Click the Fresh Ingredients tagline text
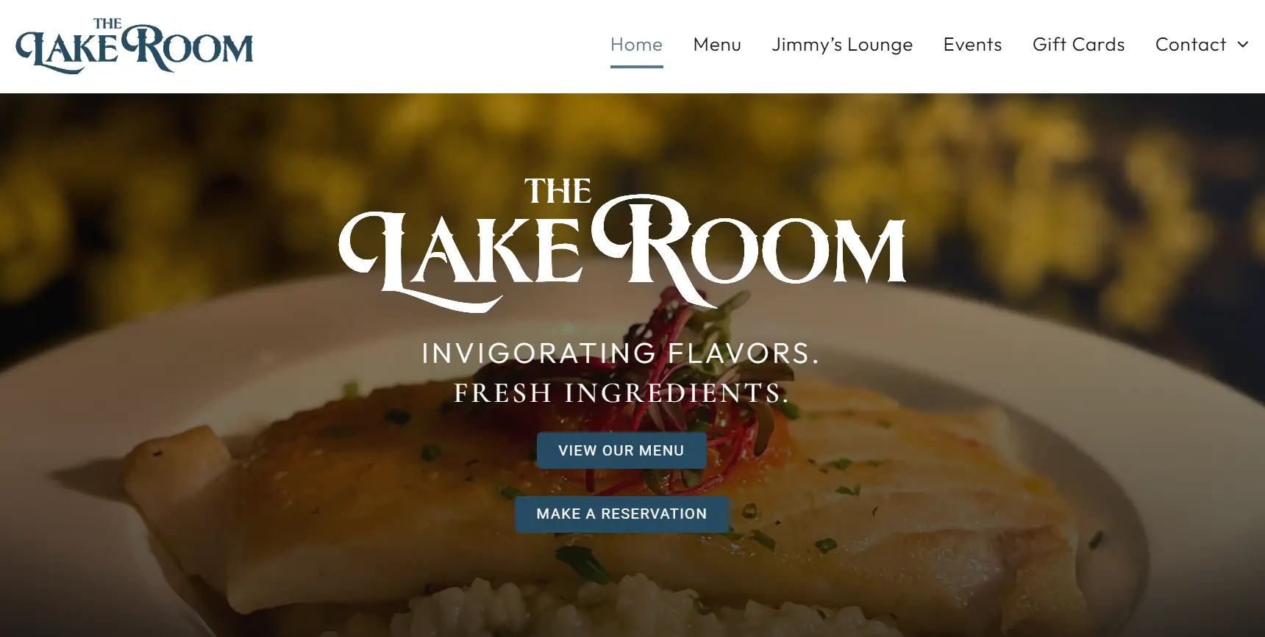 pos(621,393)
